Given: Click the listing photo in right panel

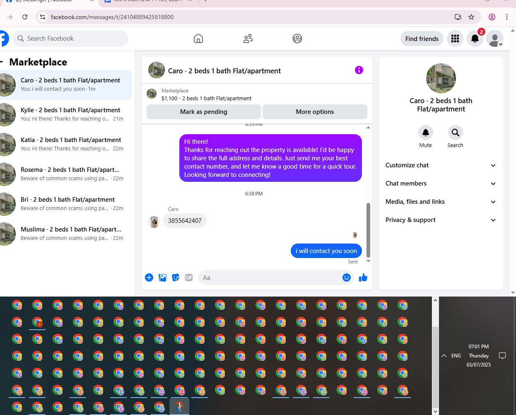Looking at the screenshot, I should 441,78.
